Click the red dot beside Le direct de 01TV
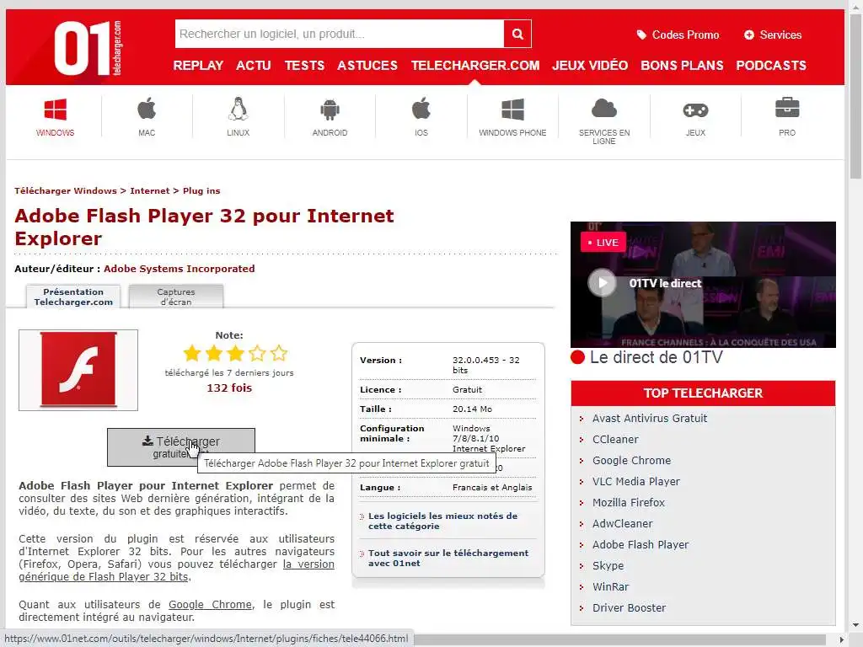Screen dimensions: 863x647 577,357
